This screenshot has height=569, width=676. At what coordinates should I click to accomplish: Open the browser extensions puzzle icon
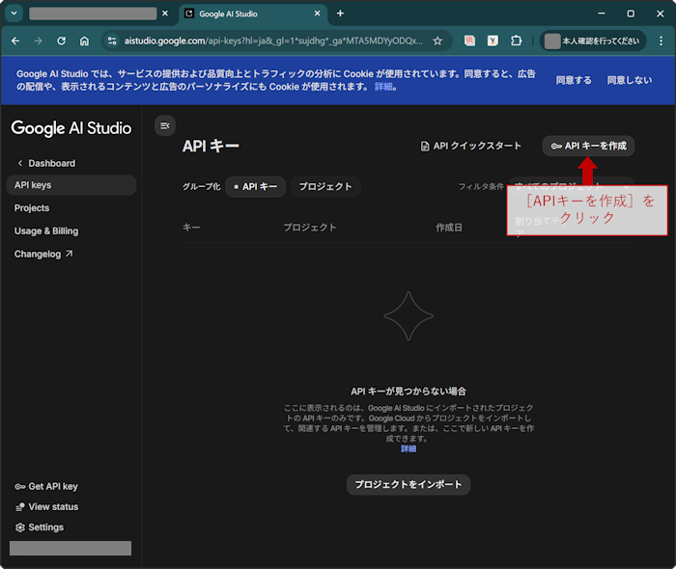click(x=517, y=41)
